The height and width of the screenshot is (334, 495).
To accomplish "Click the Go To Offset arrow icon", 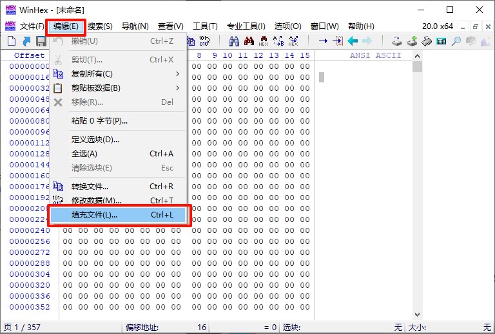I will [x=323, y=41].
